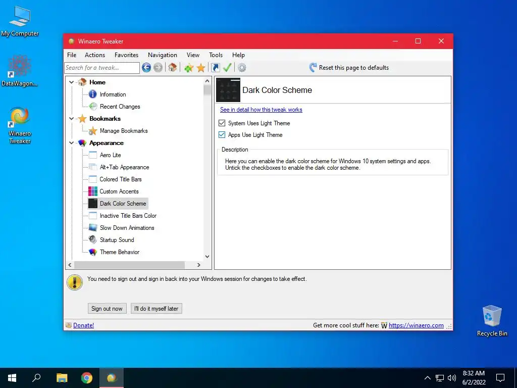Click the Colored Title Bars icon
517x388 pixels.
(x=93, y=179)
